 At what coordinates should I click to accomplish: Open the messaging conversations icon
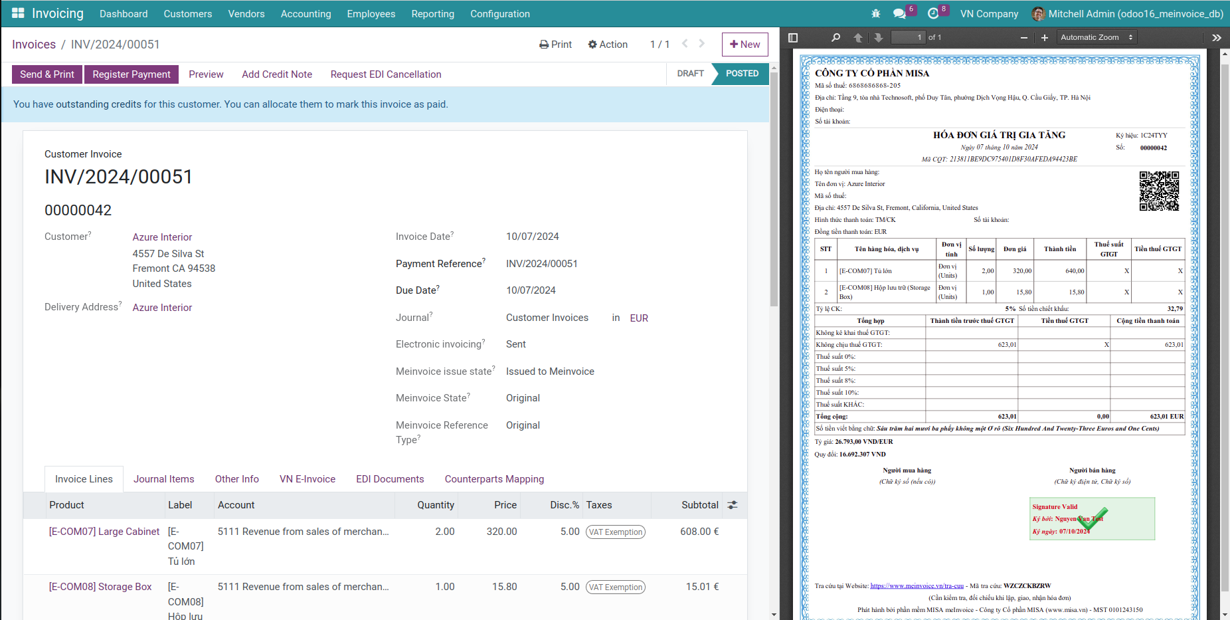[898, 12]
